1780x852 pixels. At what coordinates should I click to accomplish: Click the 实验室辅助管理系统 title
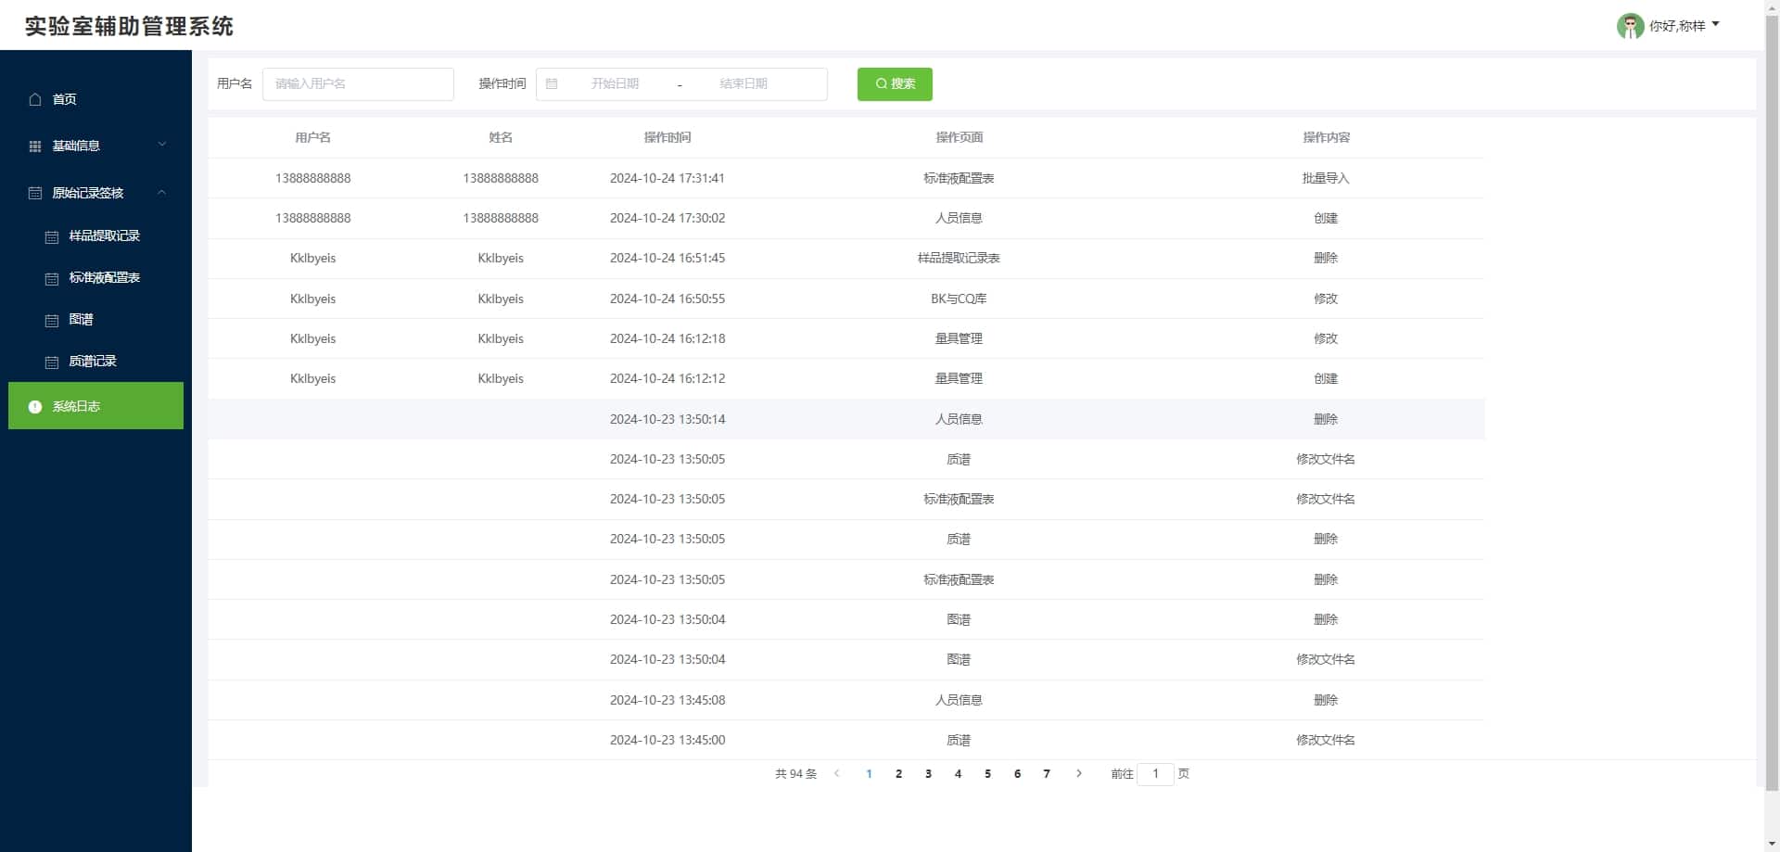129,26
